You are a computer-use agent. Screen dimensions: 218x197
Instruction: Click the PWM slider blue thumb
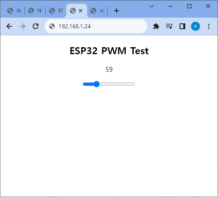[x=97, y=84]
